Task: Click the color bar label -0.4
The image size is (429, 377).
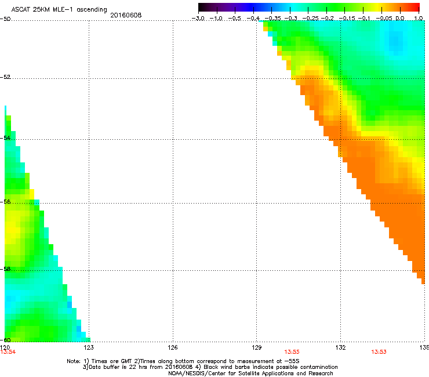Action: tap(253, 19)
